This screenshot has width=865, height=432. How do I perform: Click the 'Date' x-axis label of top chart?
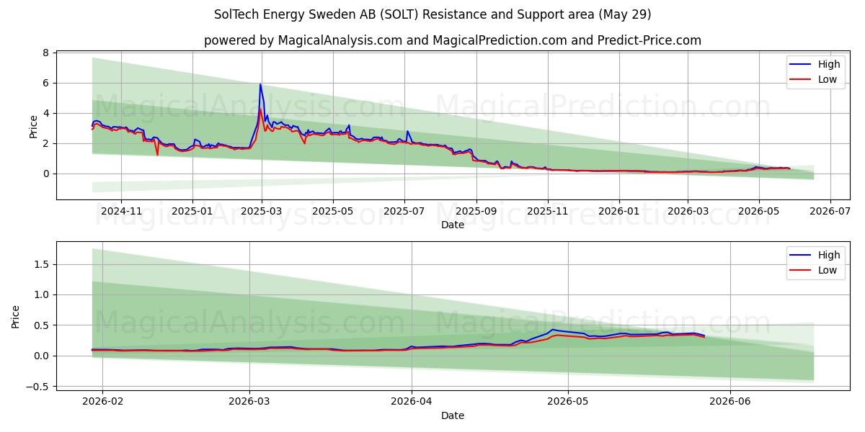[x=453, y=225]
